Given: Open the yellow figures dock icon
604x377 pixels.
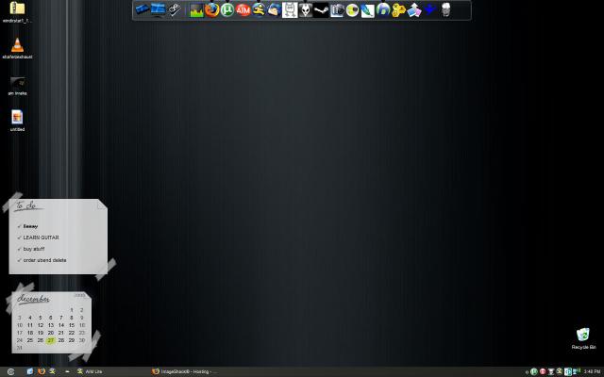Looking at the screenshot, I should (x=398, y=10).
